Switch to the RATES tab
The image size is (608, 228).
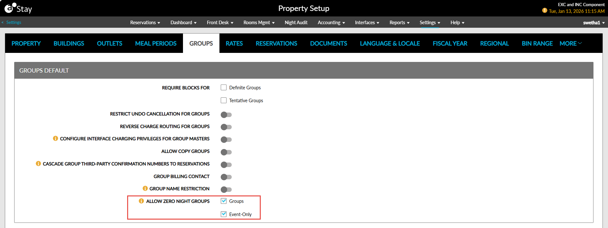coord(234,43)
